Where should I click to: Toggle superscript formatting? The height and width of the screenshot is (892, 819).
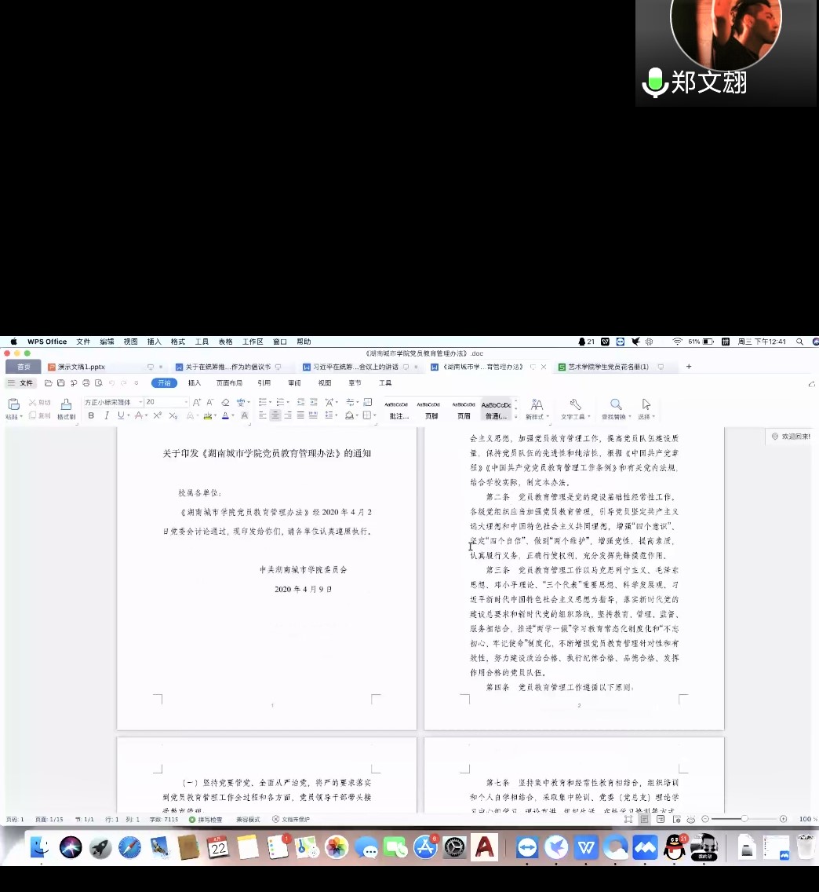156,415
